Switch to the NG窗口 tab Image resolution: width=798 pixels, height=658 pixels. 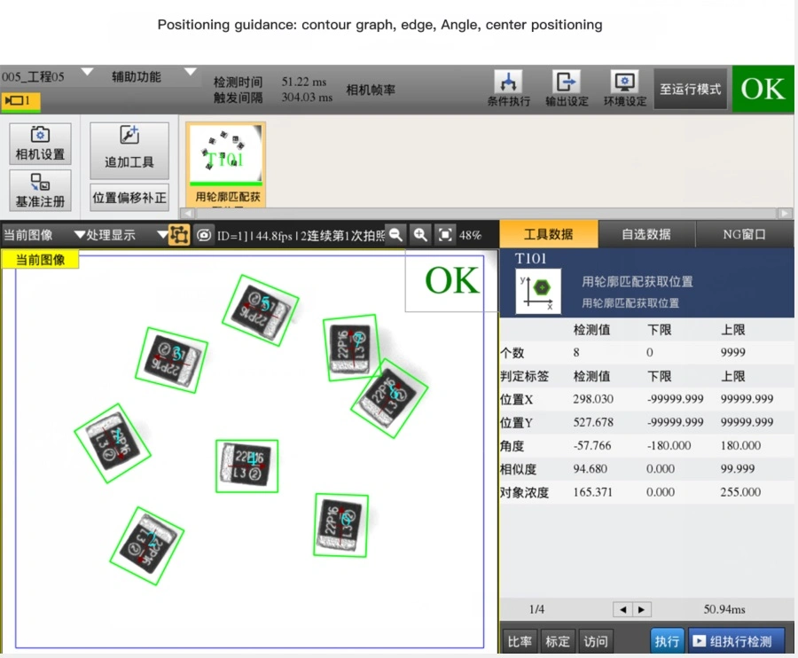click(x=745, y=234)
